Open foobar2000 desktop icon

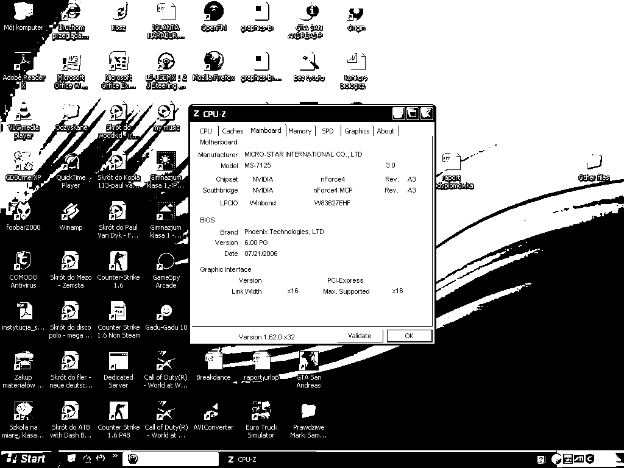[x=23, y=213]
